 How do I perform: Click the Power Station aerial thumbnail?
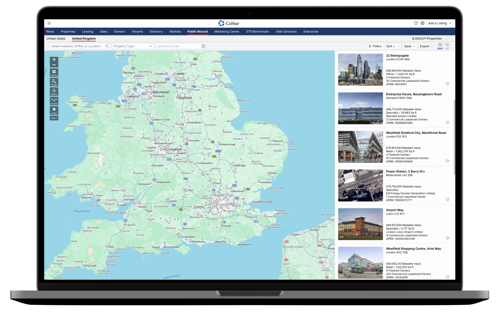pyautogui.click(x=360, y=185)
